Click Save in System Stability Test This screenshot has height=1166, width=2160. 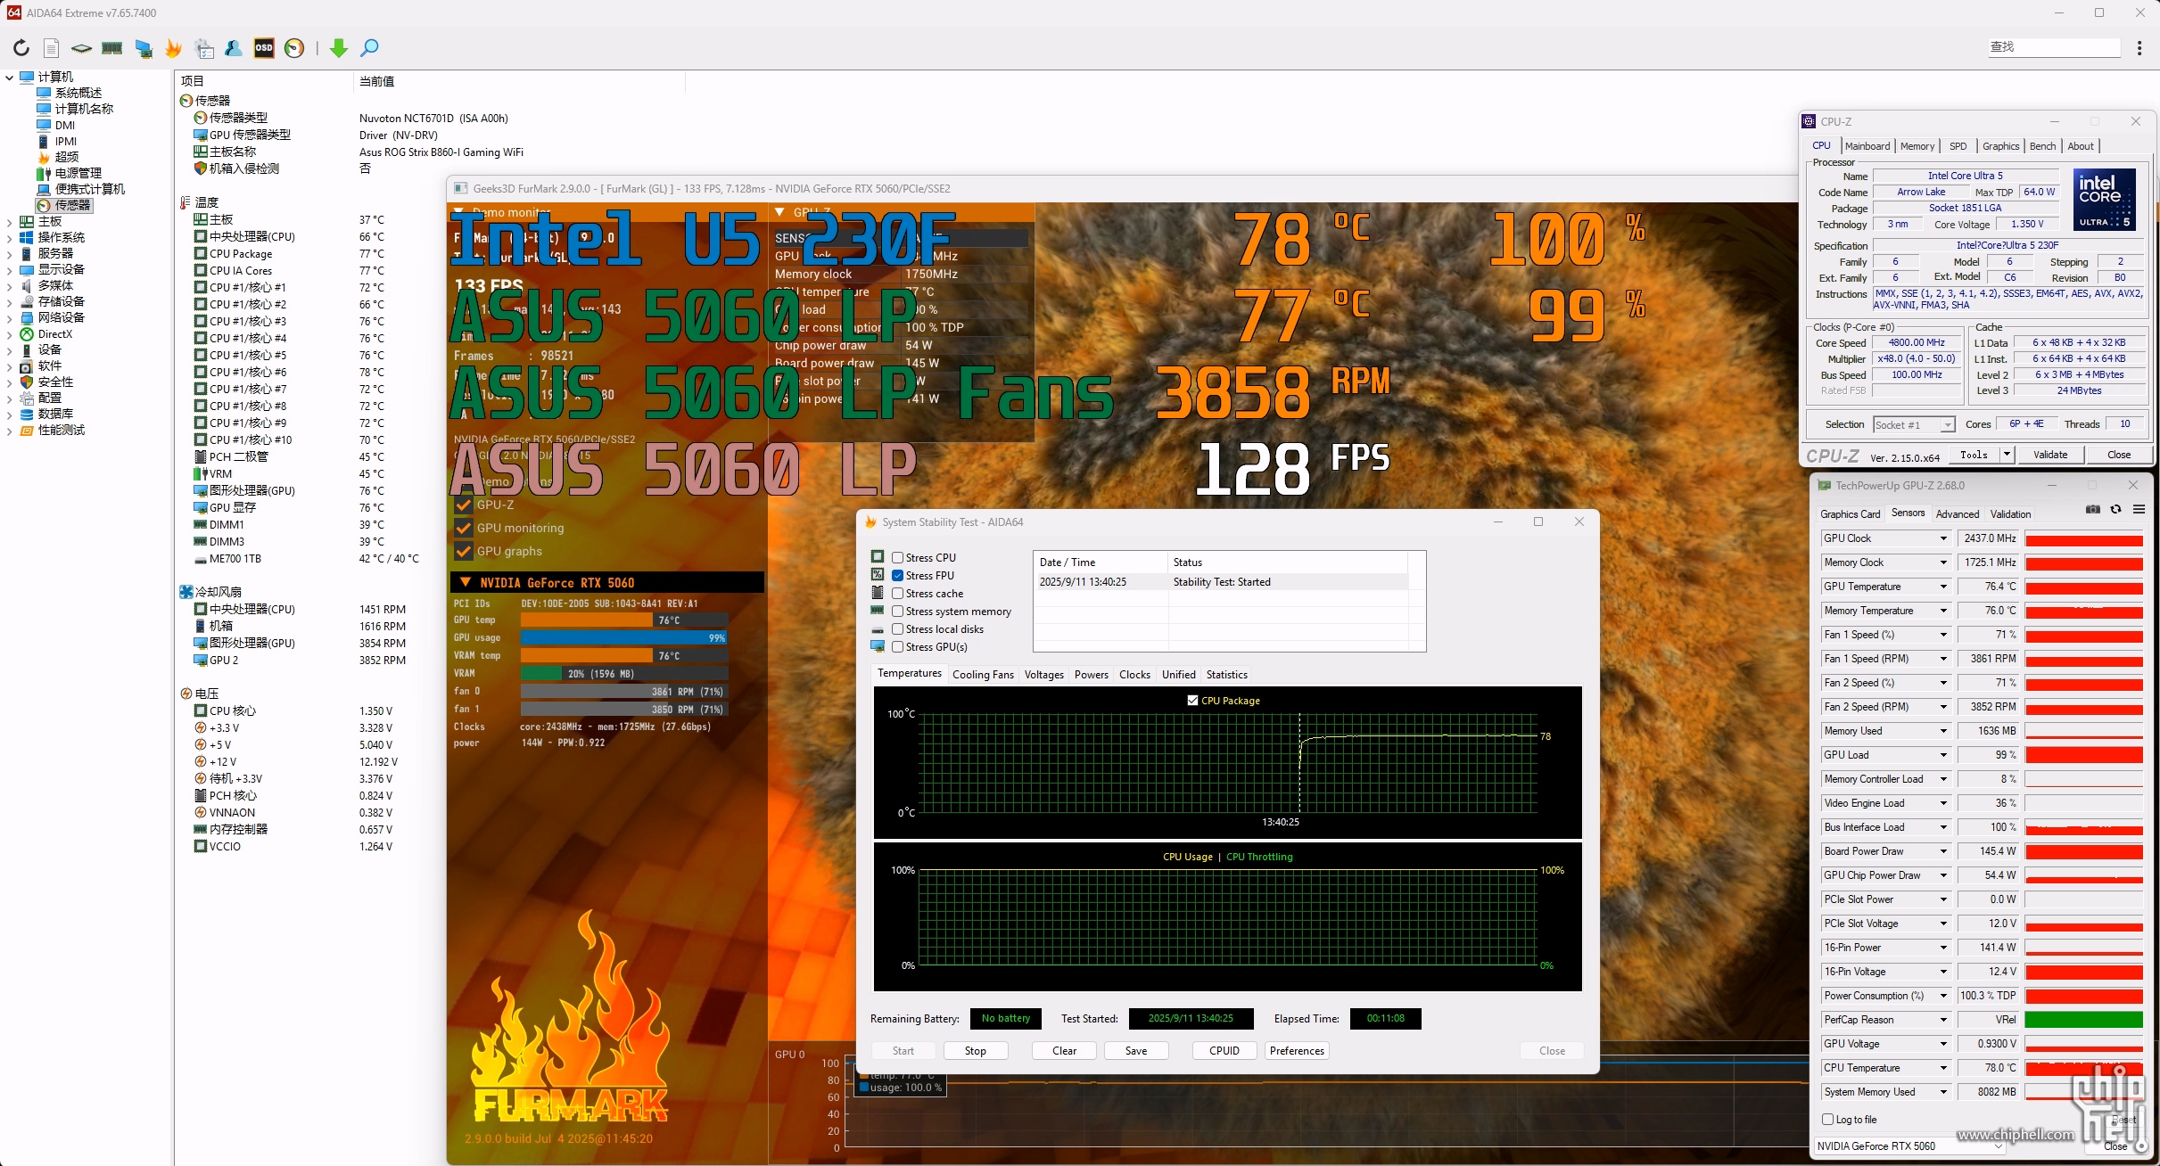coord(1136,1051)
